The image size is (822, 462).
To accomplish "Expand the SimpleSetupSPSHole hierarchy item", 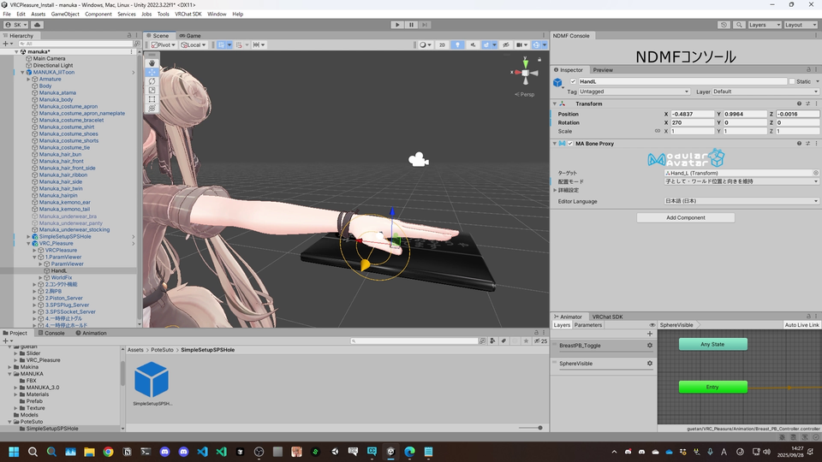I will tap(28, 236).
